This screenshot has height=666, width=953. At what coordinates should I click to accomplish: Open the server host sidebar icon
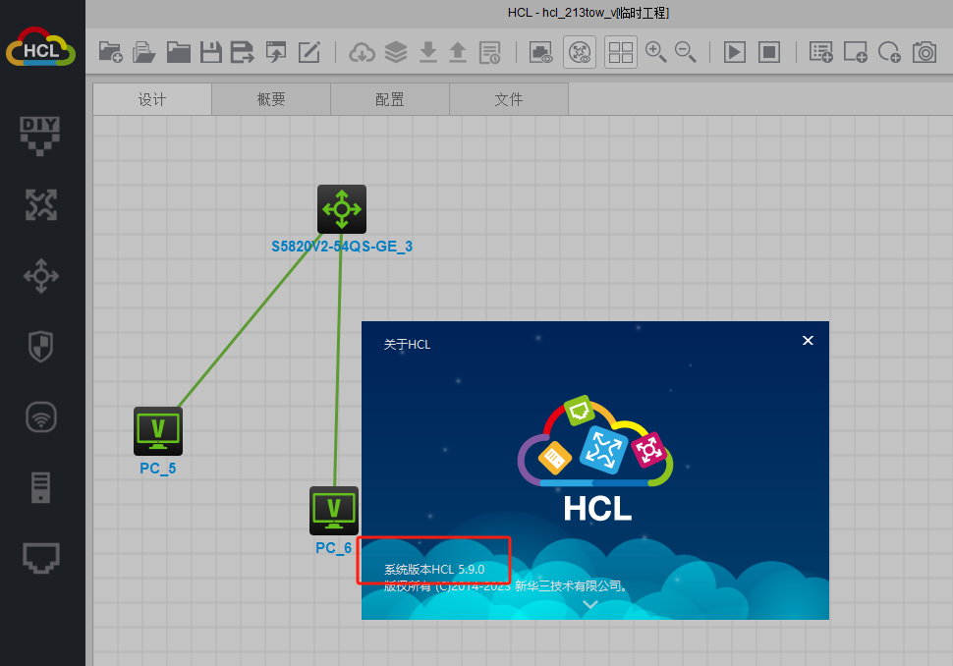40,487
